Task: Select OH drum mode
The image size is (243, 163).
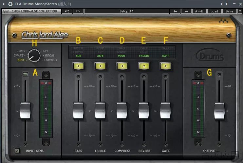Action: pos(46,51)
